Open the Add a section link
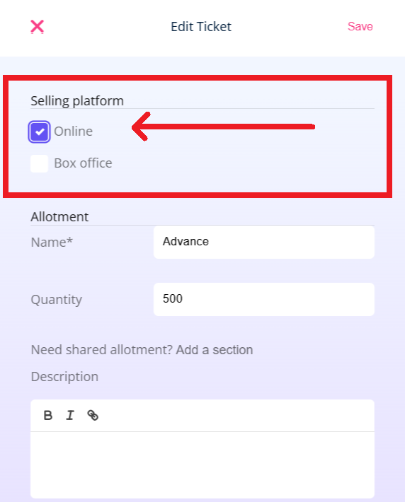 click(215, 350)
